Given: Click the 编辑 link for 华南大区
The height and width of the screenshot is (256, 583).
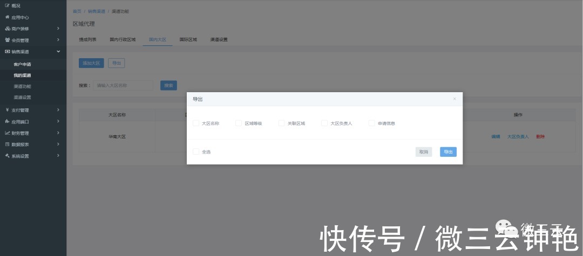Looking at the screenshot, I should tap(496, 136).
